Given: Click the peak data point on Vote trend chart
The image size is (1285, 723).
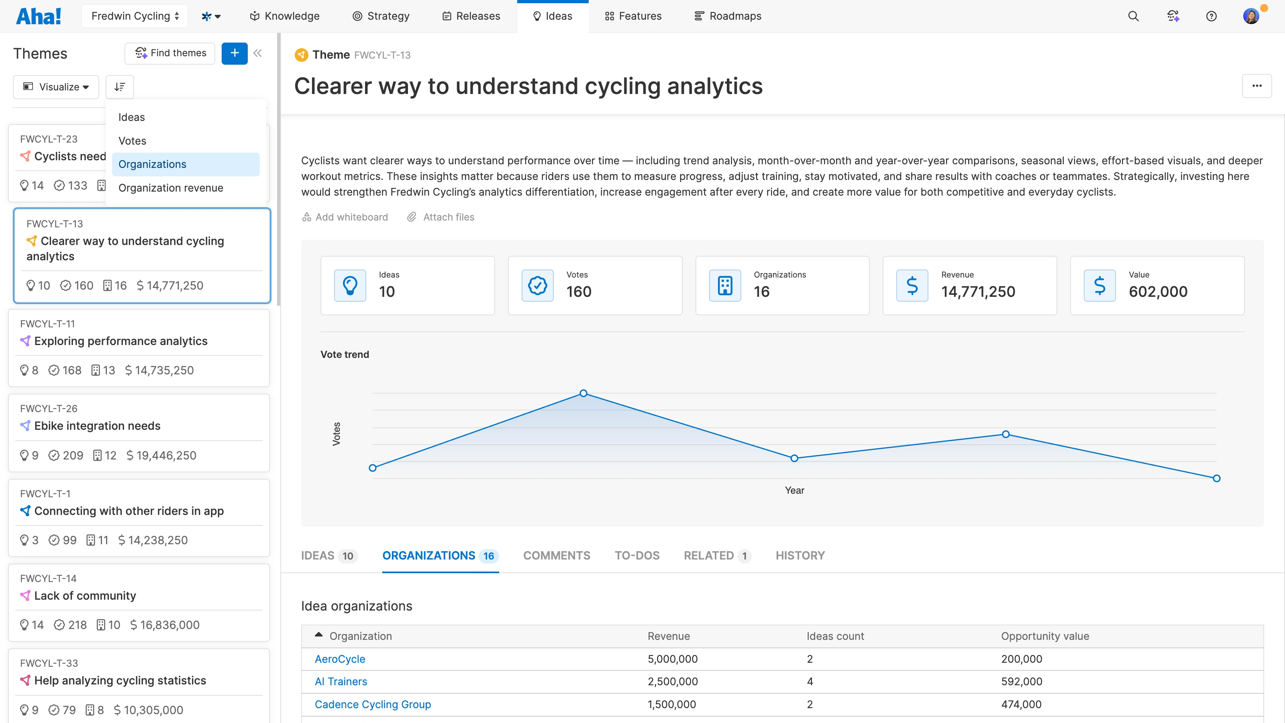Looking at the screenshot, I should point(583,393).
